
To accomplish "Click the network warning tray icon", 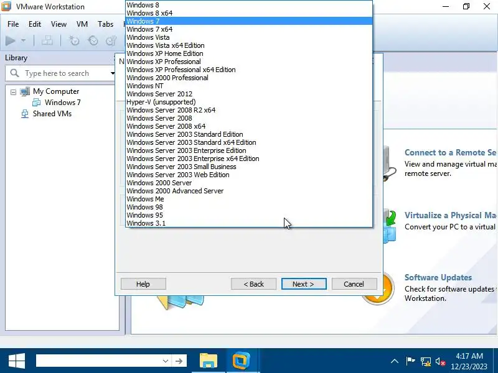I will click(x=426, y=361).
